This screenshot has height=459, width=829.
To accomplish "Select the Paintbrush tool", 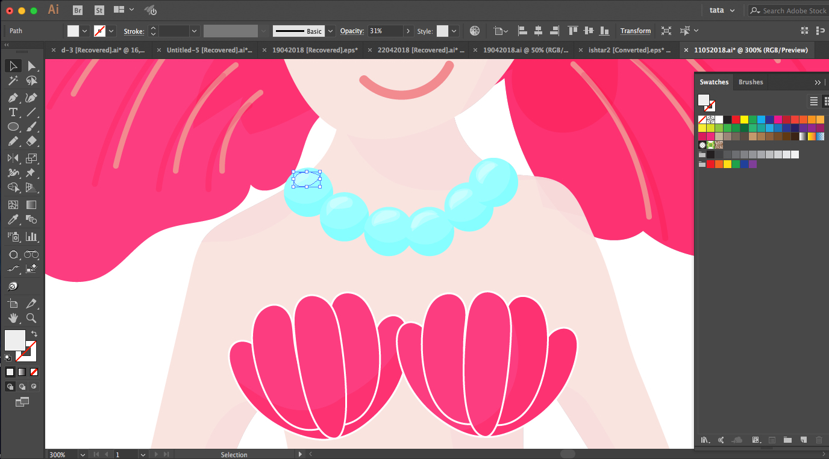I will (32, 127).
